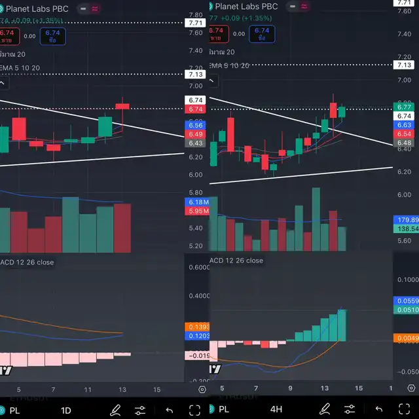Open drawing tools on the 4H chart

point(324,410)
